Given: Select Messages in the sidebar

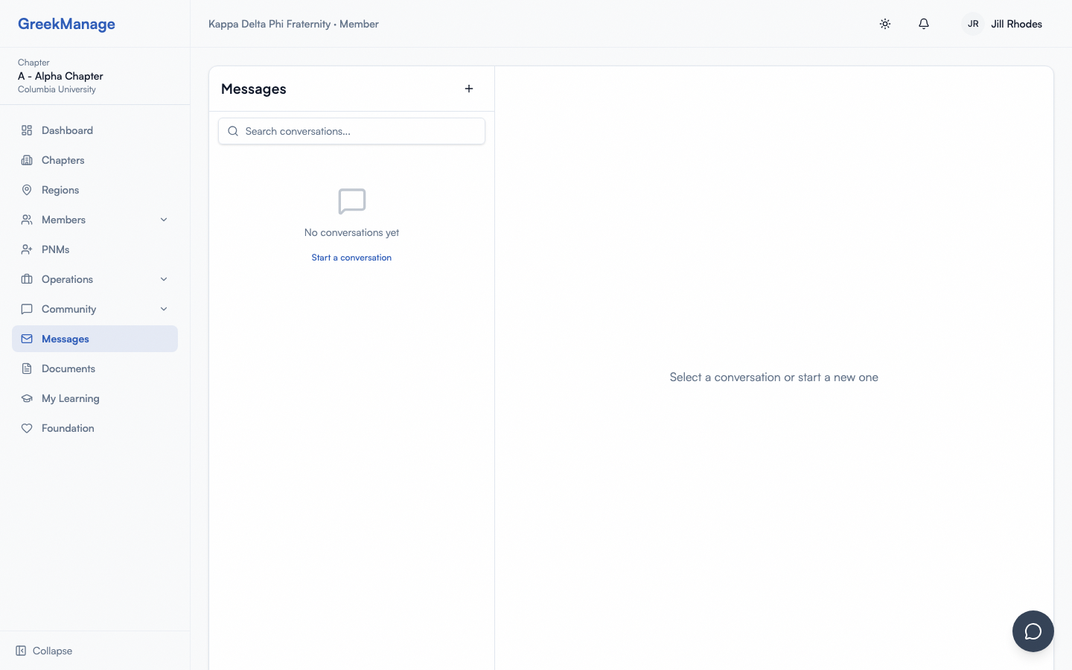Looking at the screenshot, I should (66, 339).
